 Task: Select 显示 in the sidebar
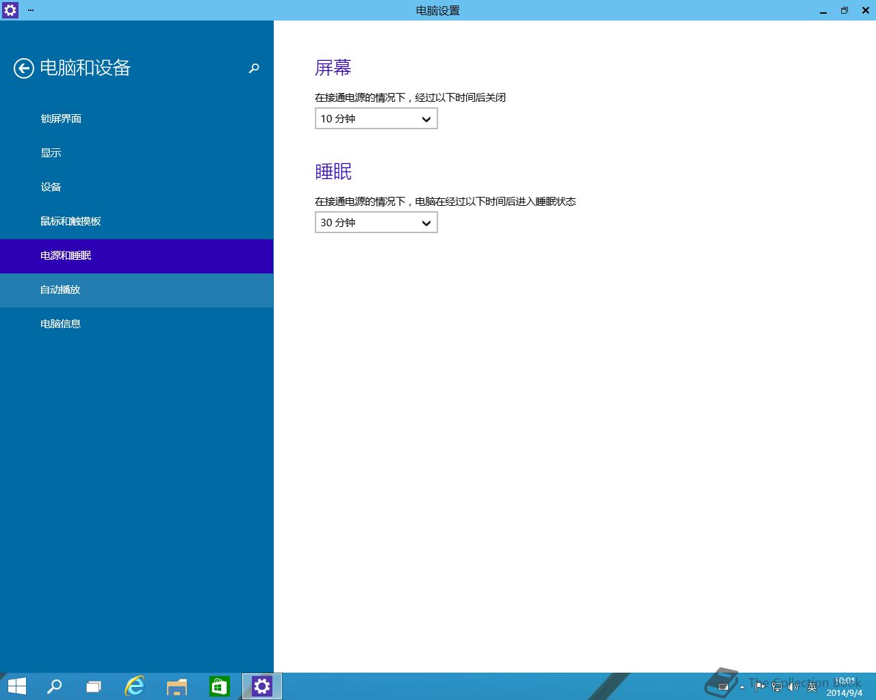(137, 153)
